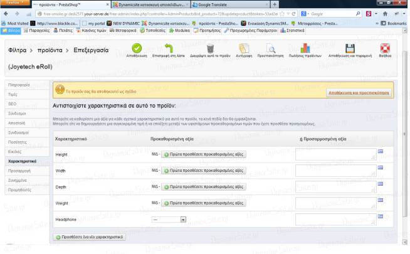The image size is (410, 254).
Task: Open the Στατιστικά admin menu
Action: [292, 31]
